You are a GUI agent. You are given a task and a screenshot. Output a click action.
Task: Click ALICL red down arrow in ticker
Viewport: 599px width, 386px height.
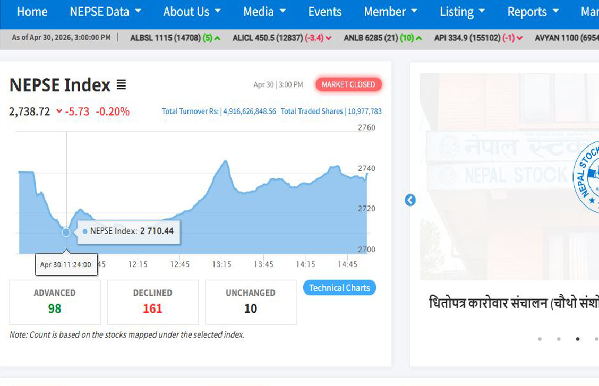329,38
